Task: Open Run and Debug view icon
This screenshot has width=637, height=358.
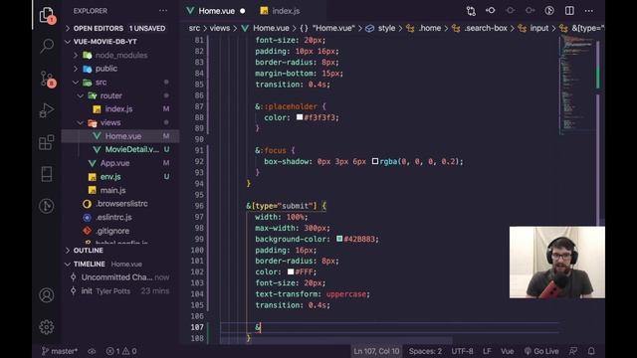Action: tap(47, 110)
